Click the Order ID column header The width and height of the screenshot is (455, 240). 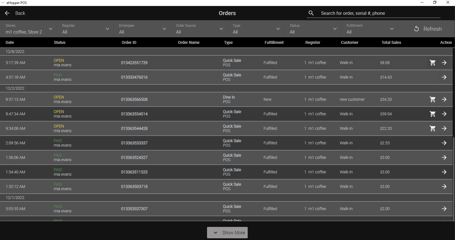point(129,42)
